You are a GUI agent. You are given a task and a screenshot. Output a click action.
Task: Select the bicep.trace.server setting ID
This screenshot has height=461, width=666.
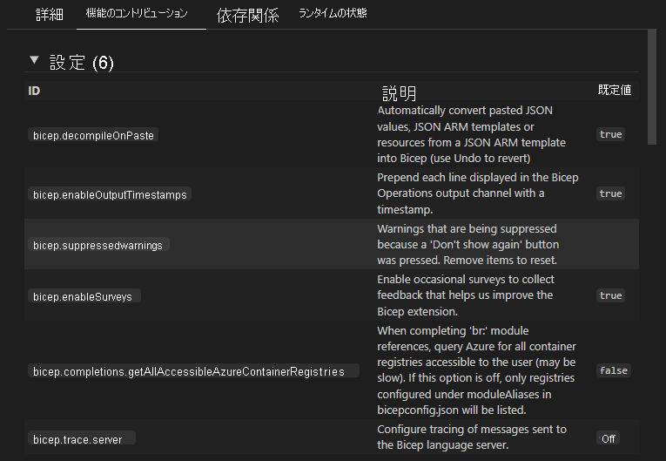82,439
